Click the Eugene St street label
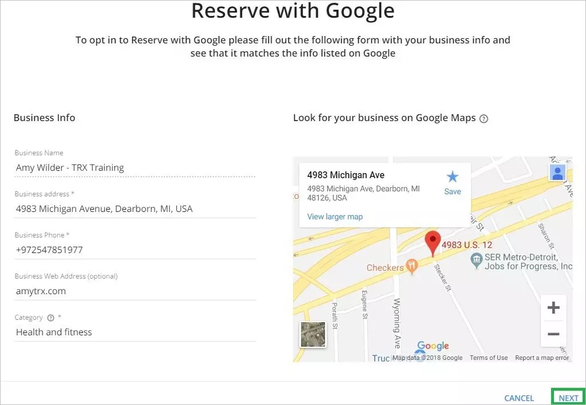This screenshot has height=405, width=586. tap(365, 304)
